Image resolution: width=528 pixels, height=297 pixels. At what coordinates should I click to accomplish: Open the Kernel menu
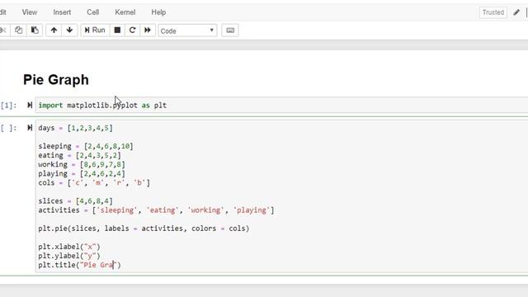point(125,12)
